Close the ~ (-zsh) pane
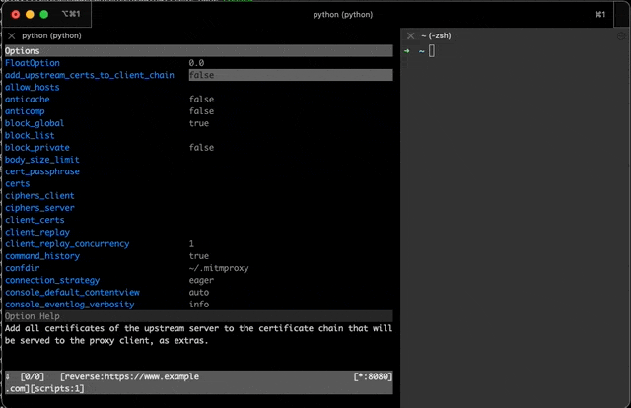The image size is (631, 408). (410, 36)
